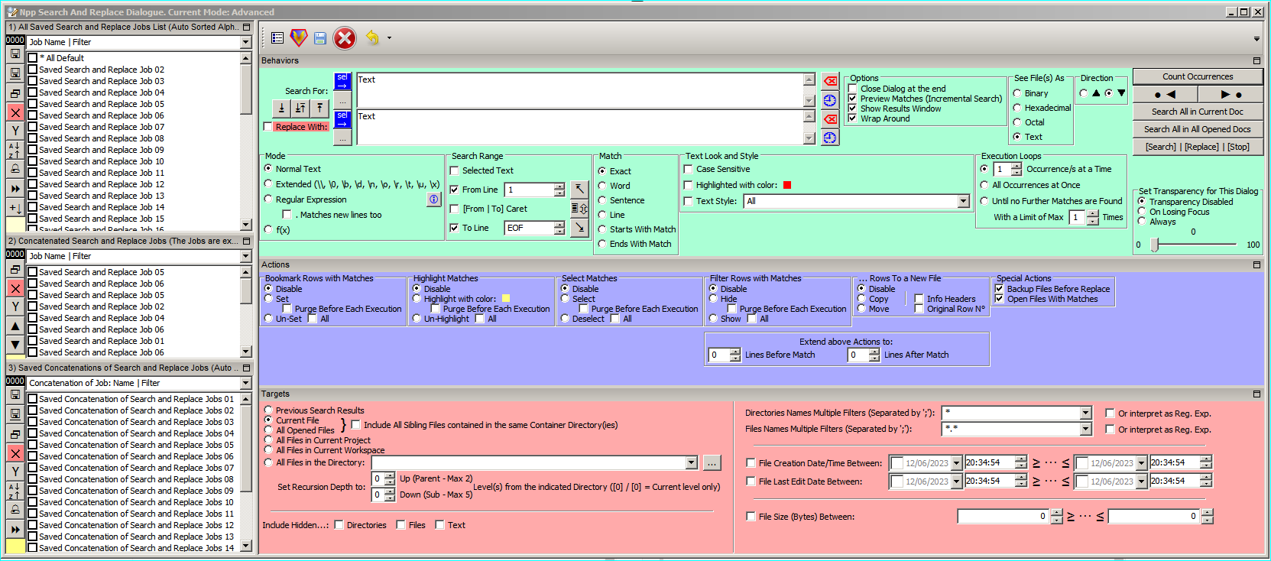
Task: Select All Occurrences at Once
Action: coord(984,185)
